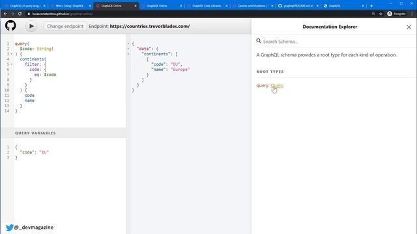Viewport: 417px width, 234px height.
Task: Click the "code": "EU" variable line
Action: pos(35,152)
